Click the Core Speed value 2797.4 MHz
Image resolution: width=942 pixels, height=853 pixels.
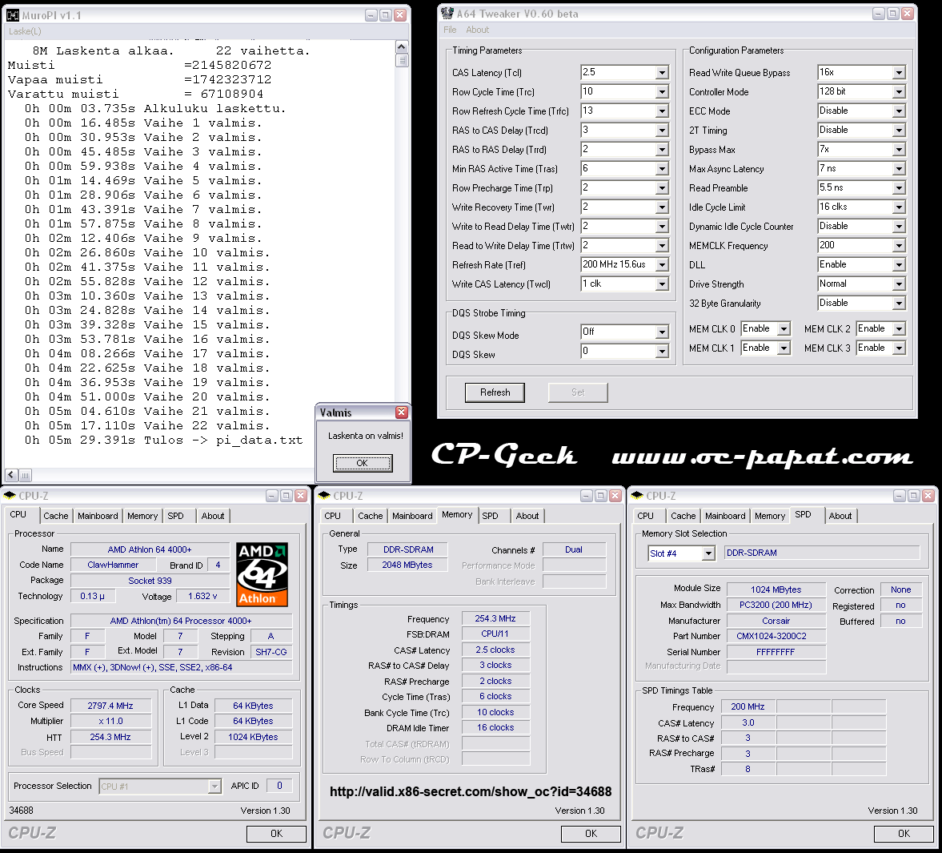pyautogui.click(x=110, y=706)
